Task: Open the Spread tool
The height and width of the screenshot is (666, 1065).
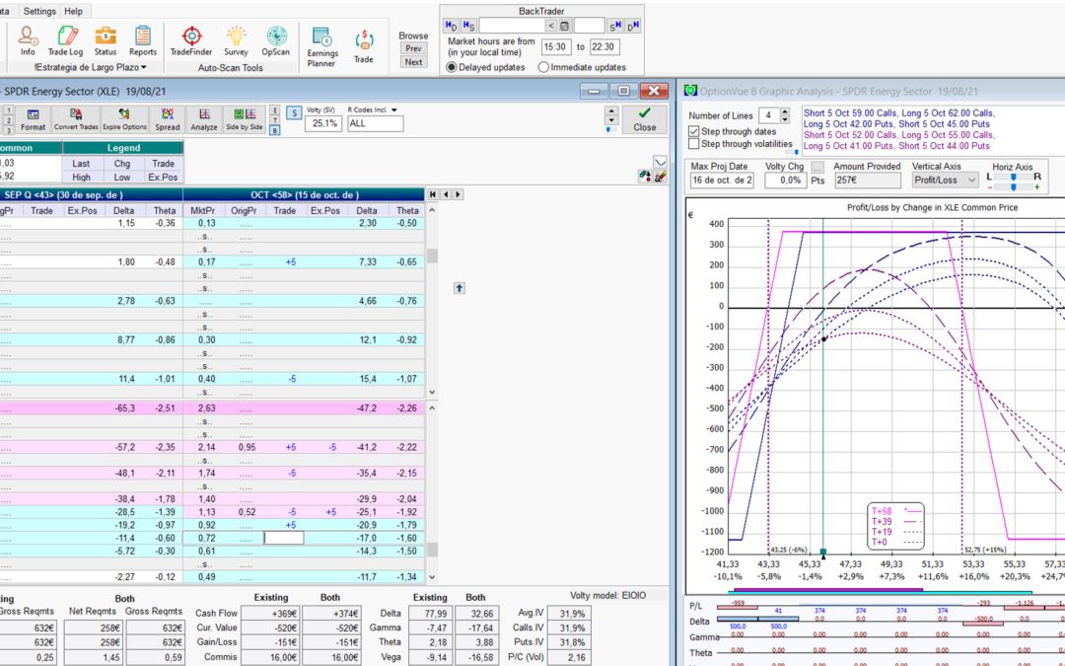Action: [167, 119]
